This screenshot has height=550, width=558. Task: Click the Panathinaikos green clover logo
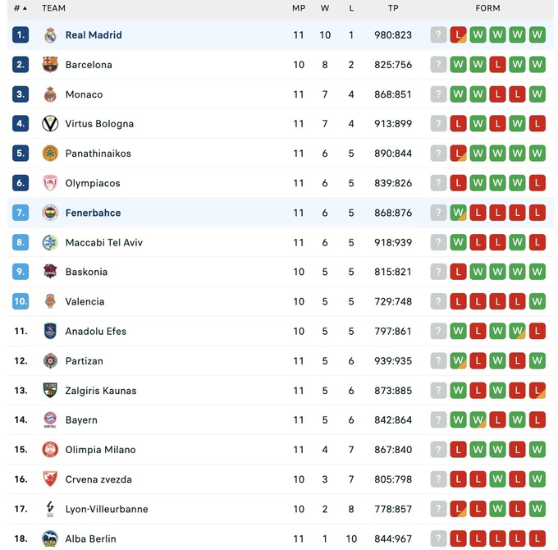pos(50,154)
